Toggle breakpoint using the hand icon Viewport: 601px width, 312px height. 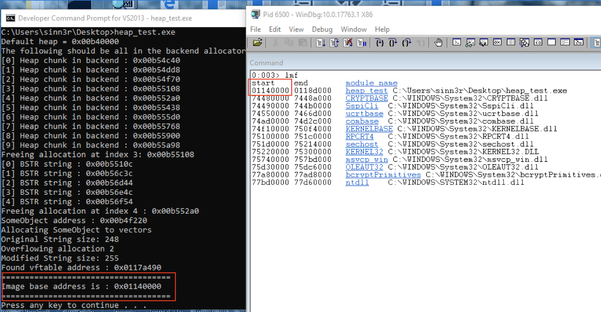438,42
